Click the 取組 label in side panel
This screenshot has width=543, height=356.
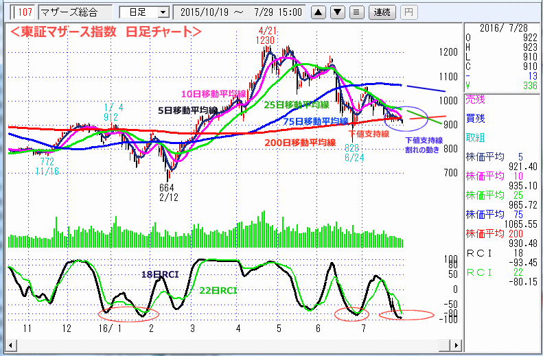[x=475, y=138]
